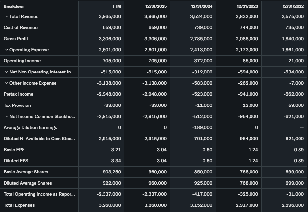Select the 12/31/2025 column header
Image resolution: width=308 pixels, height=212 pixels.
click(x=156, y=6)
